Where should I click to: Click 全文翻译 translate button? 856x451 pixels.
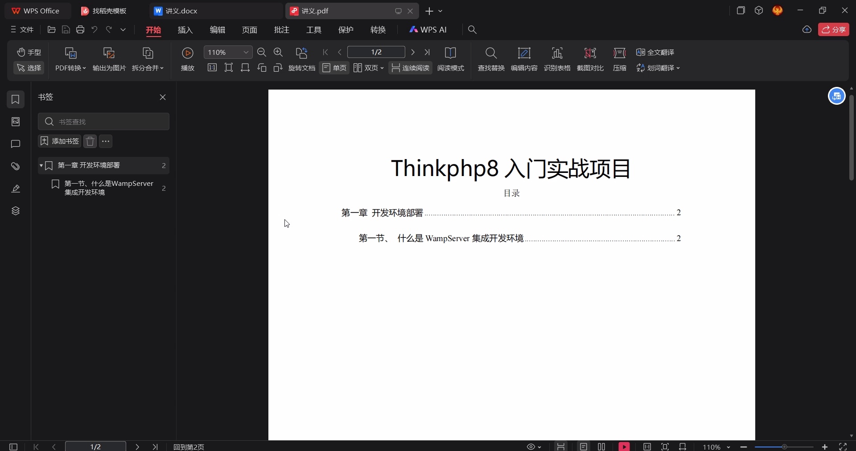point(655,52)
